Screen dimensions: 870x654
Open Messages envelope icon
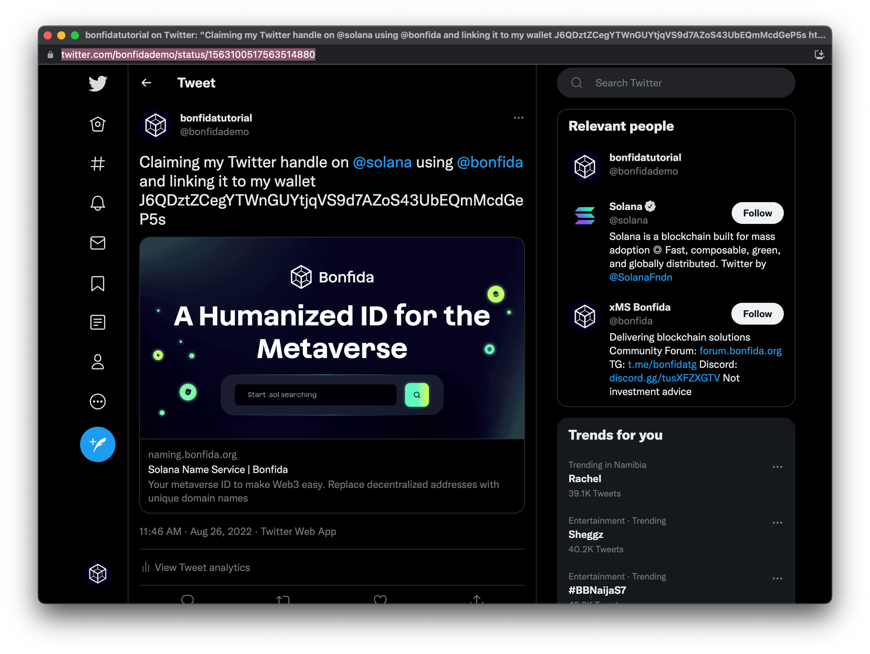pos(97,243)
